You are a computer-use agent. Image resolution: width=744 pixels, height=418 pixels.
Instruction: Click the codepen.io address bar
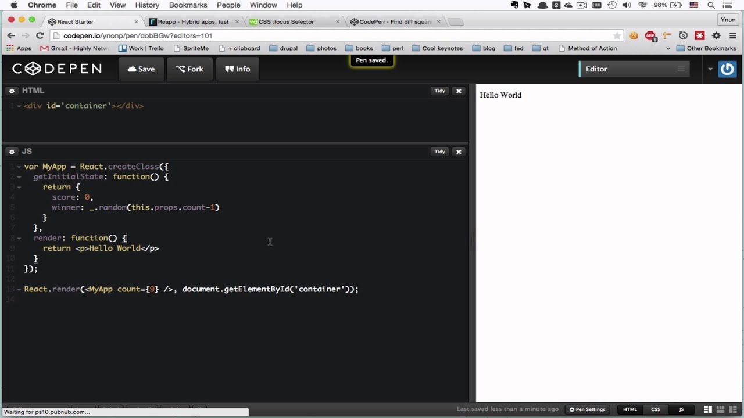(337, 35)
